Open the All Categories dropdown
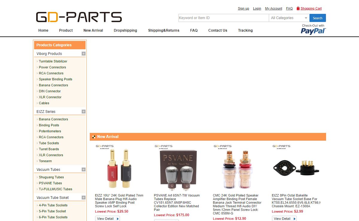 pyautogui.click(x=289, y=18)
